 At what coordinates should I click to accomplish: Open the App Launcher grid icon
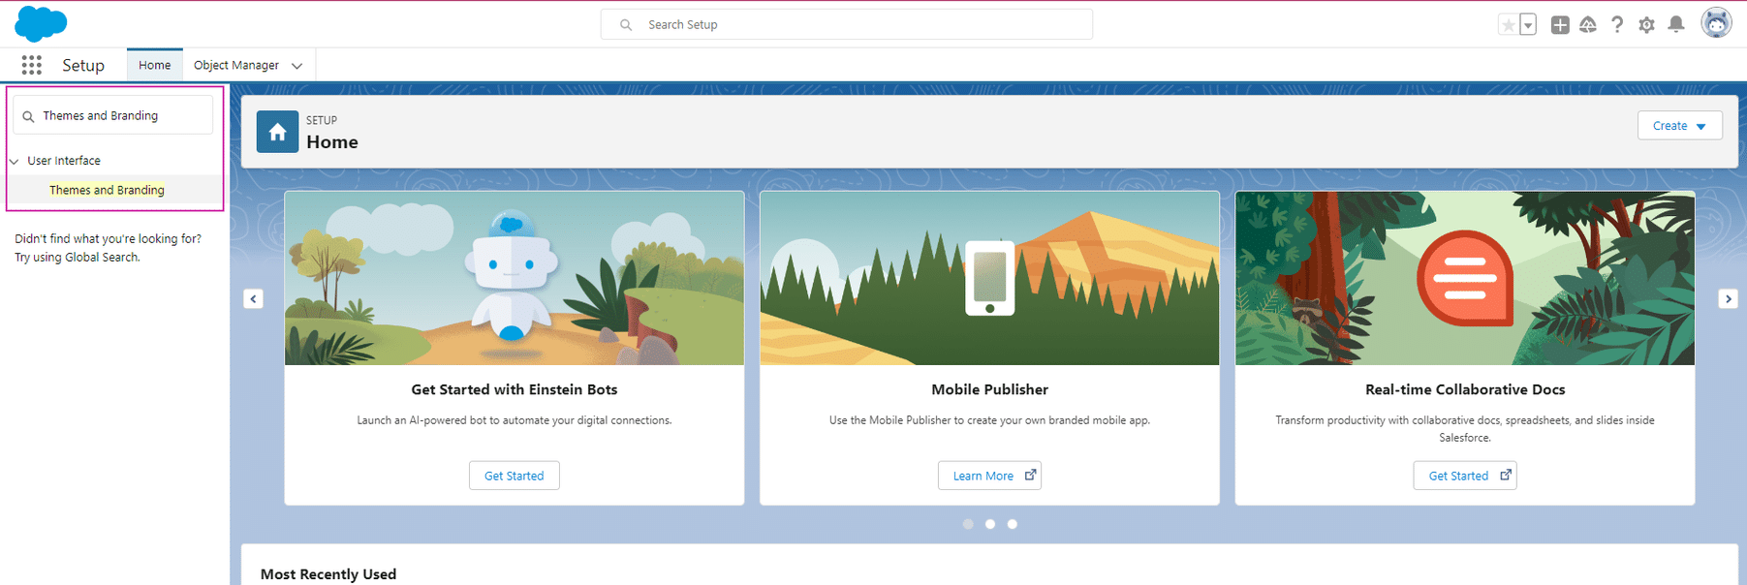(x=31, y=65)
